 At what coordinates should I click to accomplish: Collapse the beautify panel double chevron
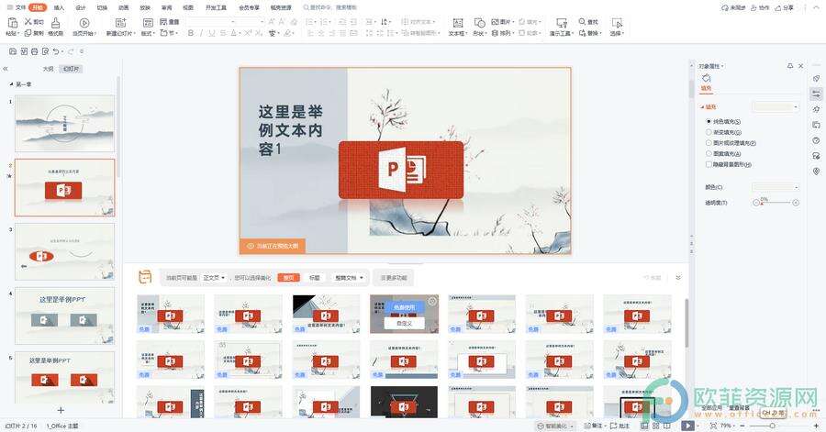[x=678, y=277]
